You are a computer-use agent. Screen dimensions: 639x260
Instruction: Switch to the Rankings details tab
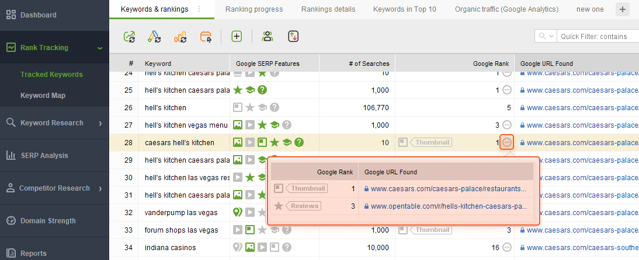[328, 9]
